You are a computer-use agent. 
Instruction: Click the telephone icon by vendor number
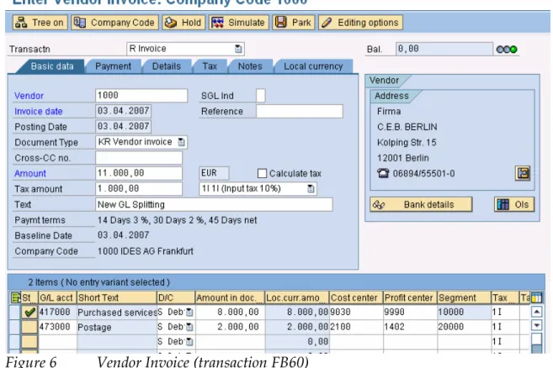coord(383,173)
